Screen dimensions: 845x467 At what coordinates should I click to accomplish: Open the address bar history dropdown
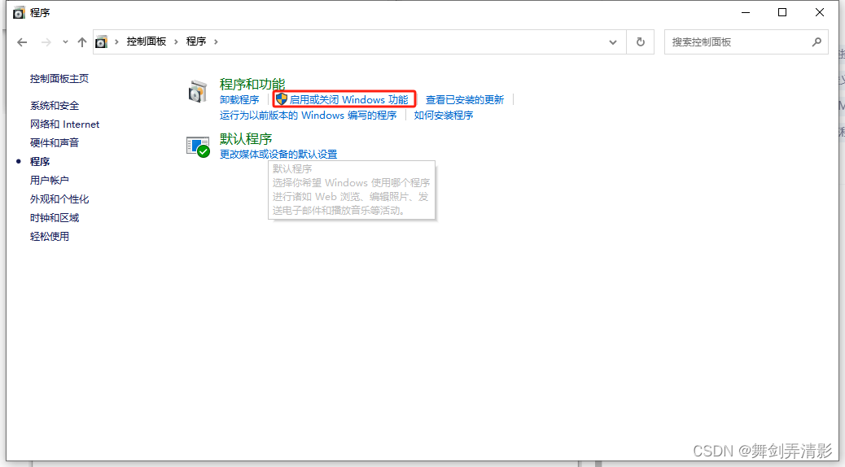pos(613,42)
